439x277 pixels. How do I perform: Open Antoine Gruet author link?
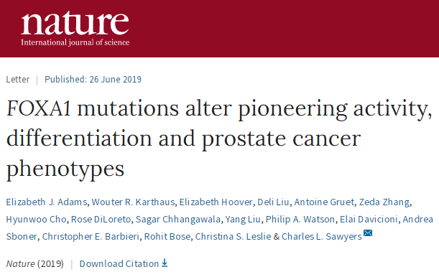324,202
